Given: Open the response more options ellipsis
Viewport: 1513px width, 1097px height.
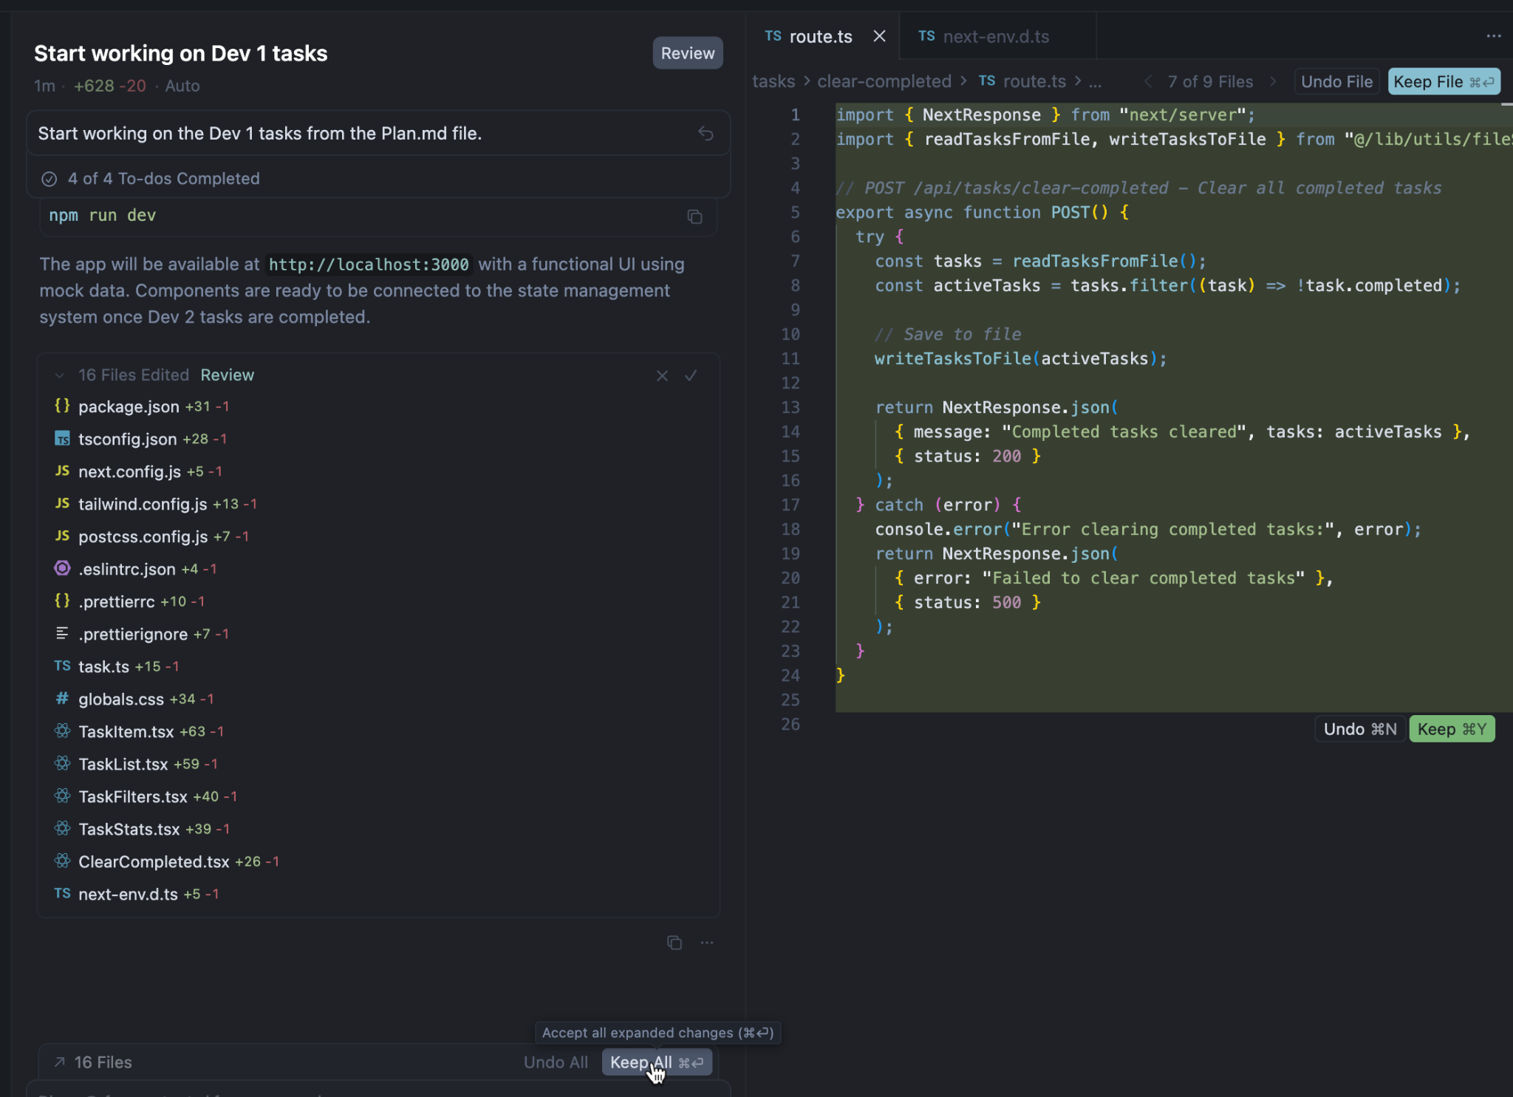Looking at the screenshot, I should [x=707, y=943].
